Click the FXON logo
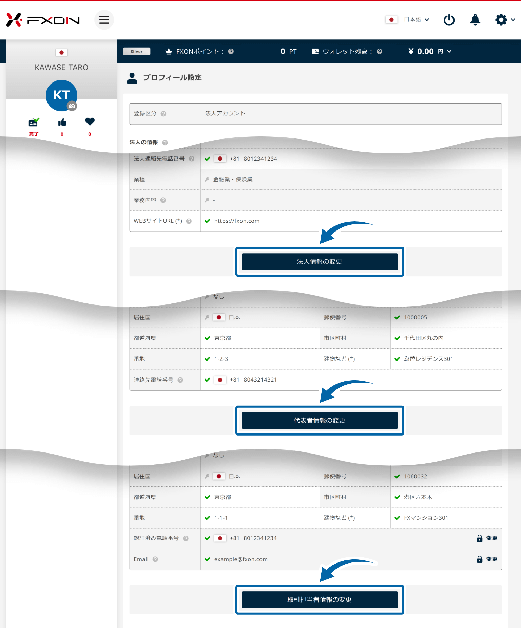 pos(43,20)
